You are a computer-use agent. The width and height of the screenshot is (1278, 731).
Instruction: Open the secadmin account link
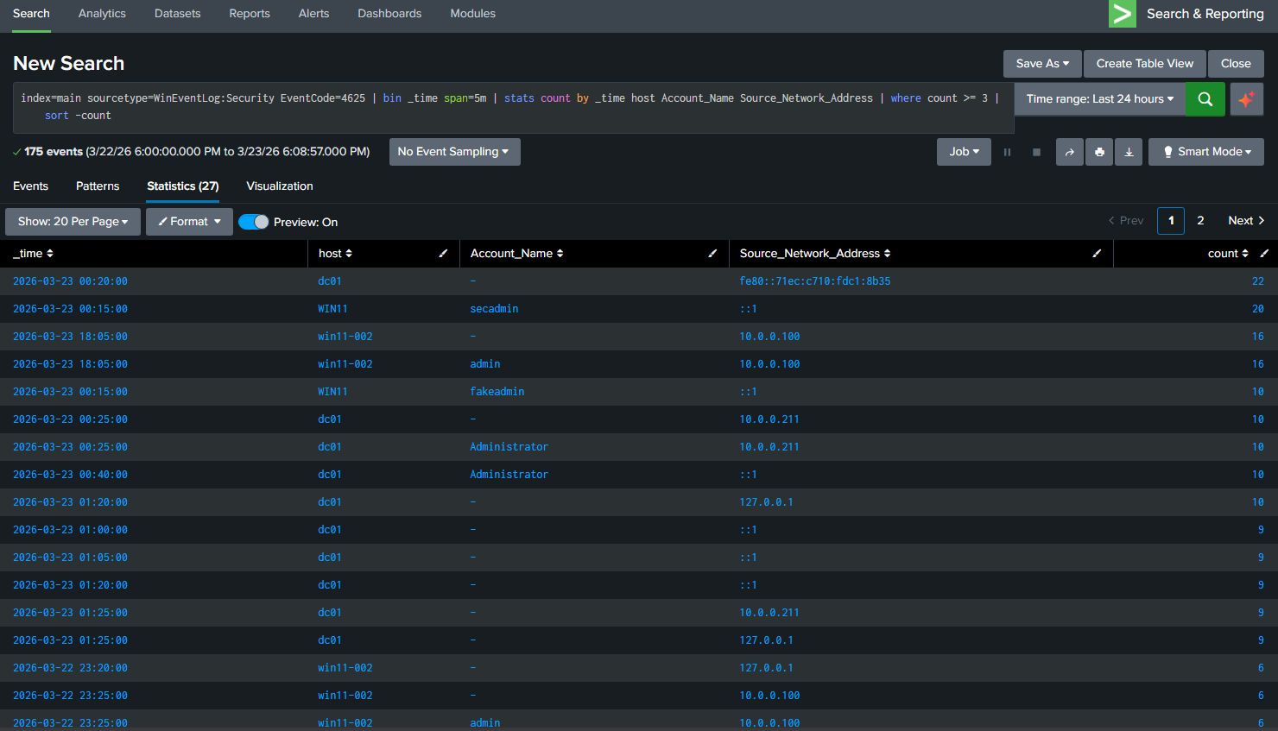point(494,308)
